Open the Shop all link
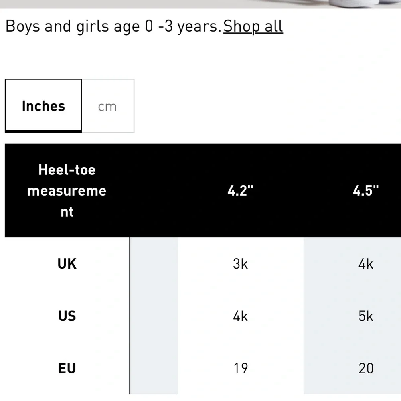Screen dimensions: 401x401 [x=253, y=26]
